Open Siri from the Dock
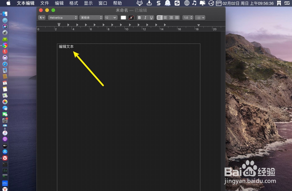The width and height of the screenshot is (292, 191). 5,26
